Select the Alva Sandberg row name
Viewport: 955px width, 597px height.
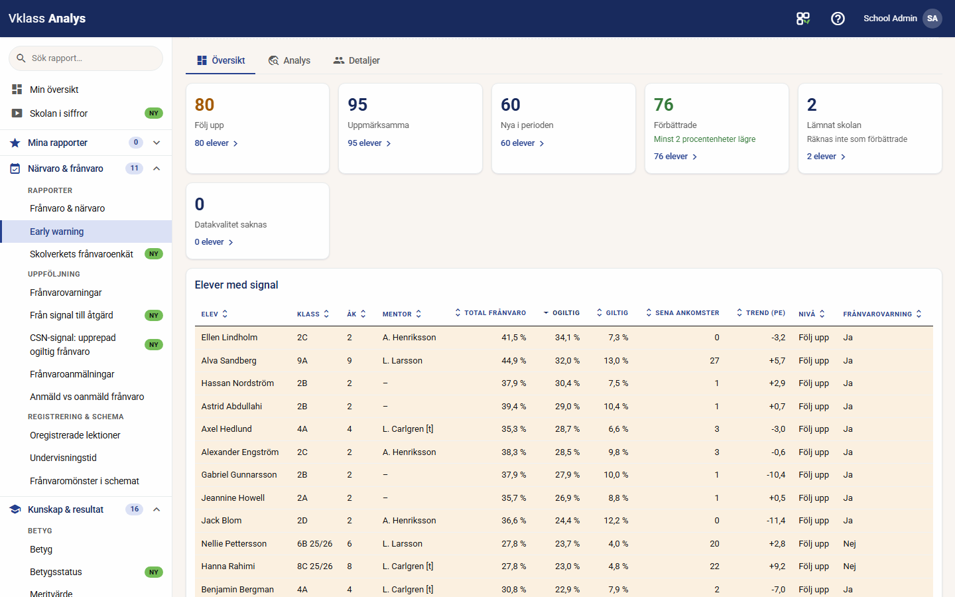229,361
